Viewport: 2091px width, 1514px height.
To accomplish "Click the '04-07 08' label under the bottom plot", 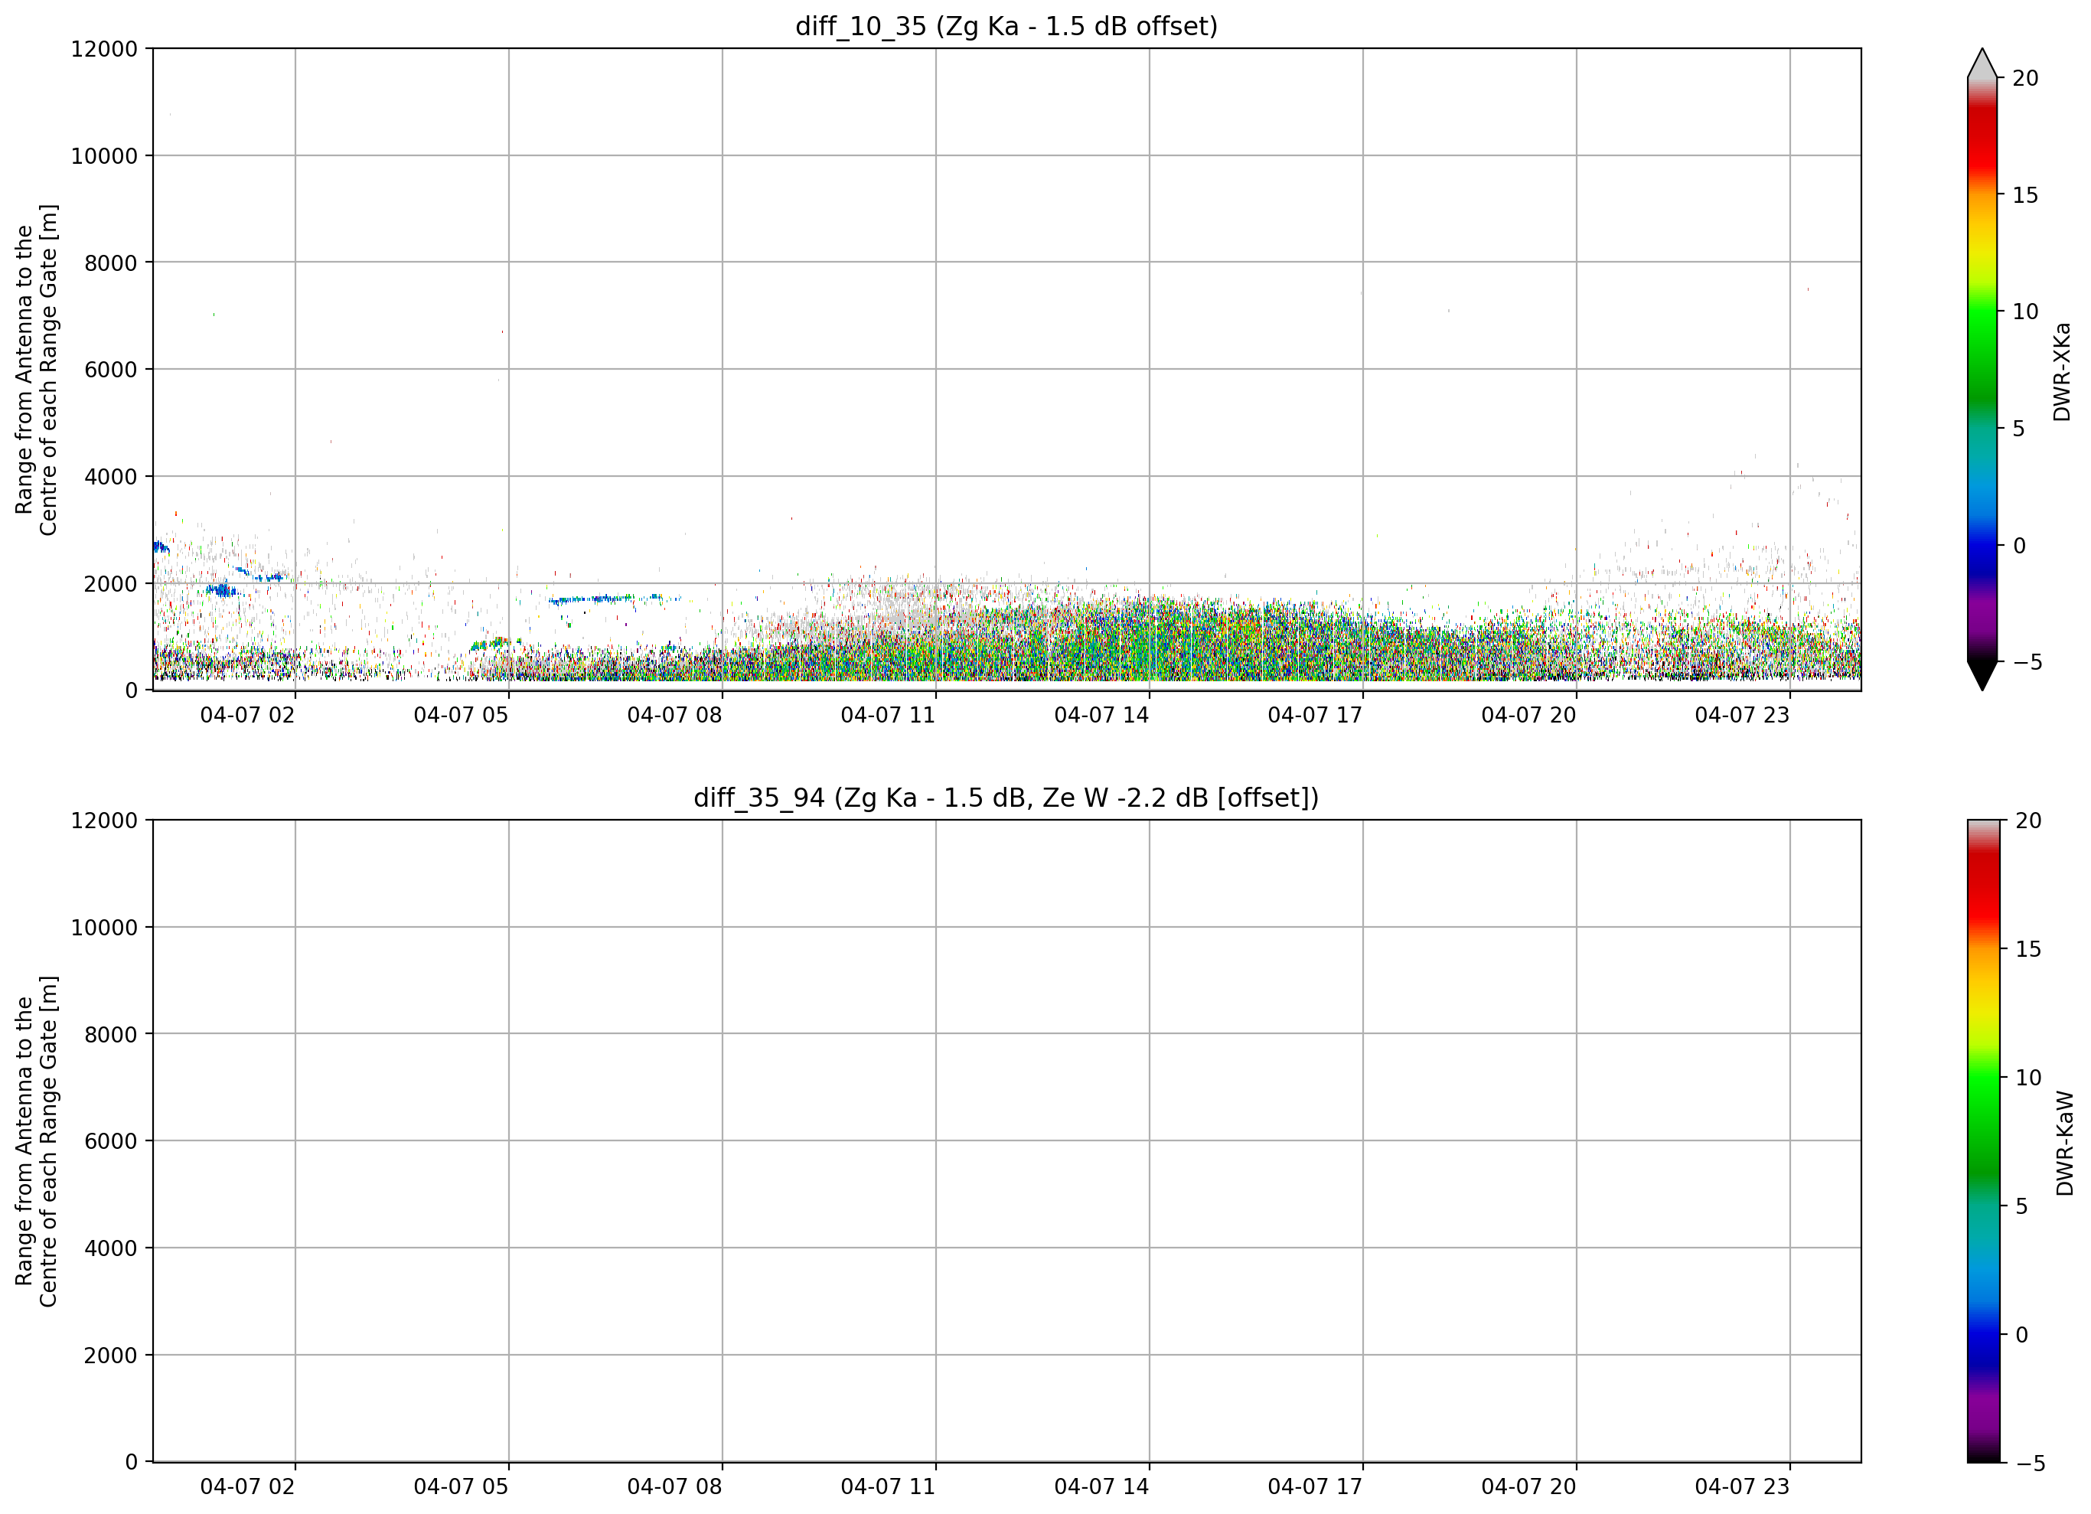I will 675,1487.
